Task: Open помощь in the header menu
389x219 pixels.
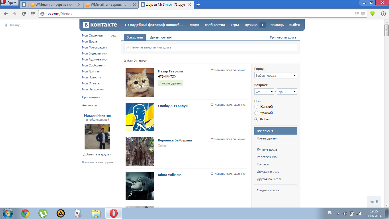Action: (277, 25)
